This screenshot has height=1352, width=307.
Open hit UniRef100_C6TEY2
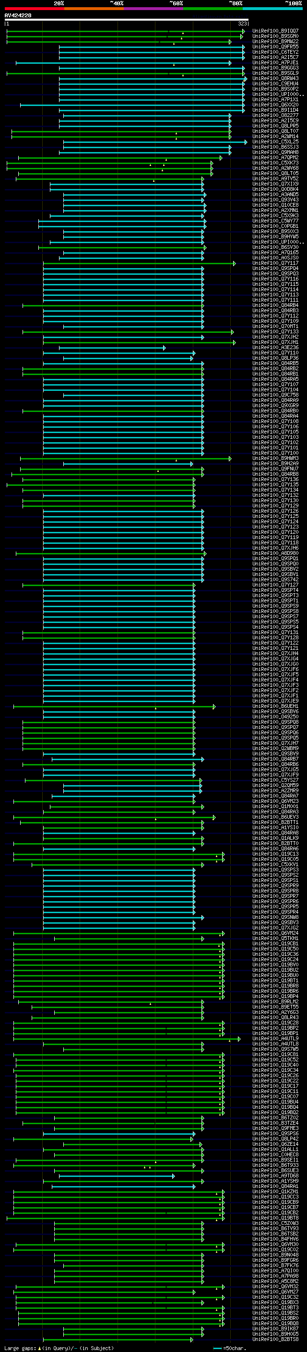(275, 52)
